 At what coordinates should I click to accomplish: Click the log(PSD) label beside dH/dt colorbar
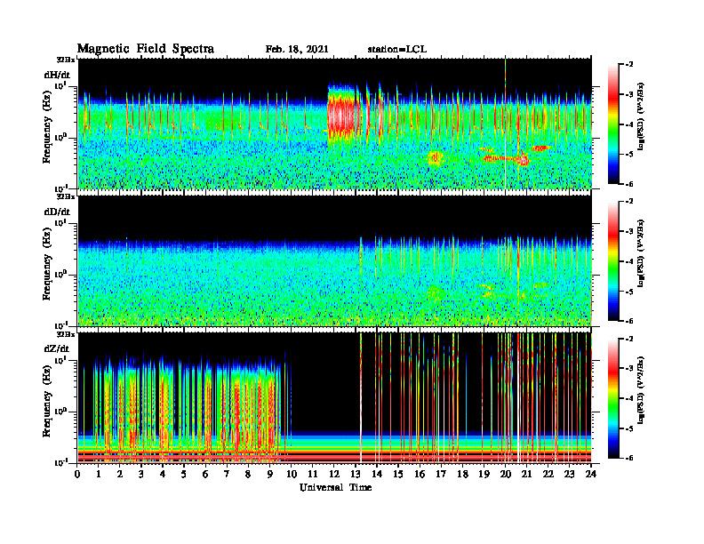[642, 116]
